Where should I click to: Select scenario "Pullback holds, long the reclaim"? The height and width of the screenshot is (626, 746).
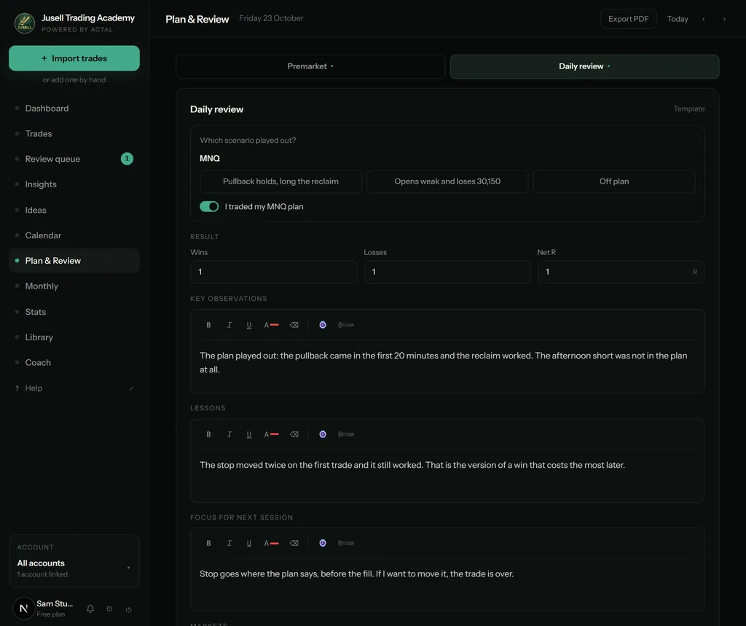coord(280,181)
